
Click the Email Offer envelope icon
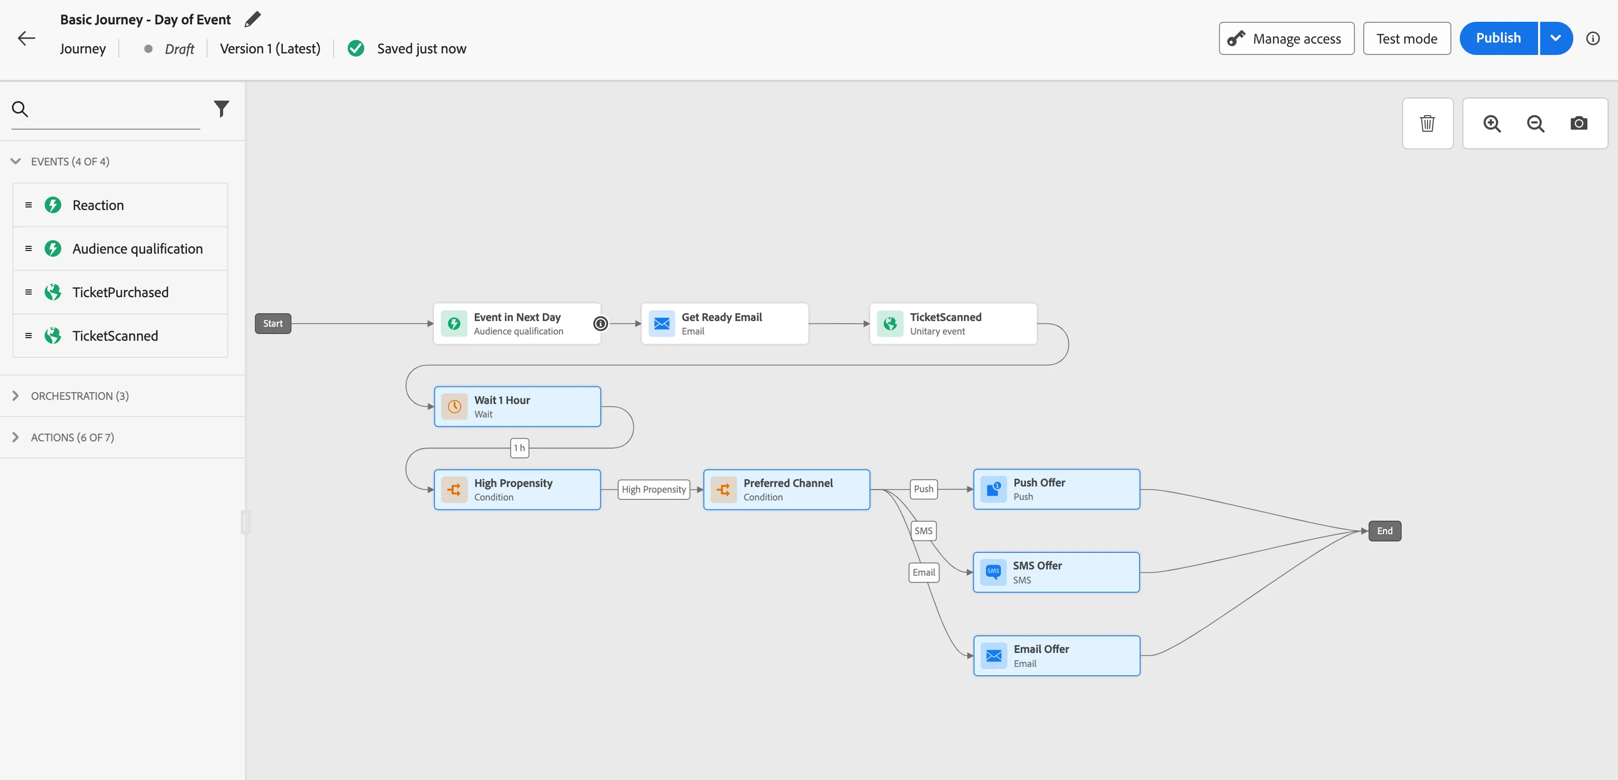click(x=994, y=656)
